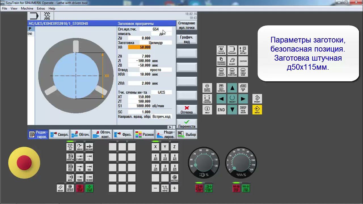
Task: Click the PAGE UP key
Action: coord(243,88)
